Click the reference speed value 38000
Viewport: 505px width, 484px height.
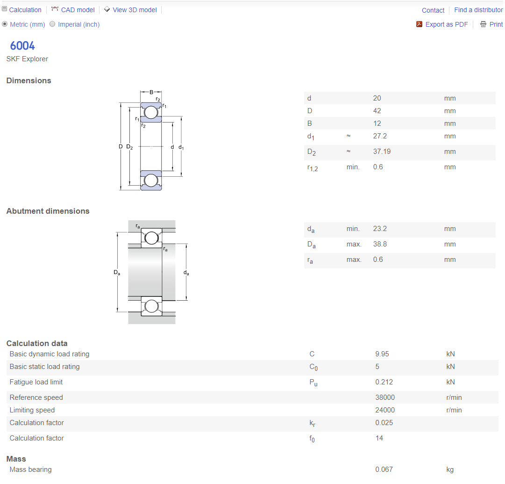coord(385,397)
